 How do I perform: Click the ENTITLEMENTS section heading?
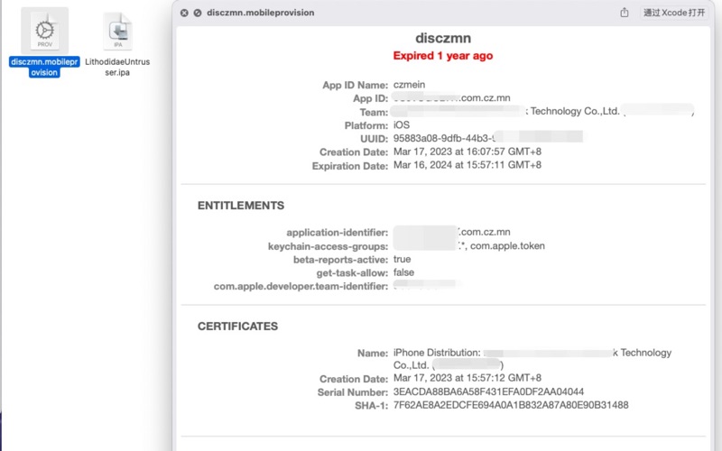240,206
